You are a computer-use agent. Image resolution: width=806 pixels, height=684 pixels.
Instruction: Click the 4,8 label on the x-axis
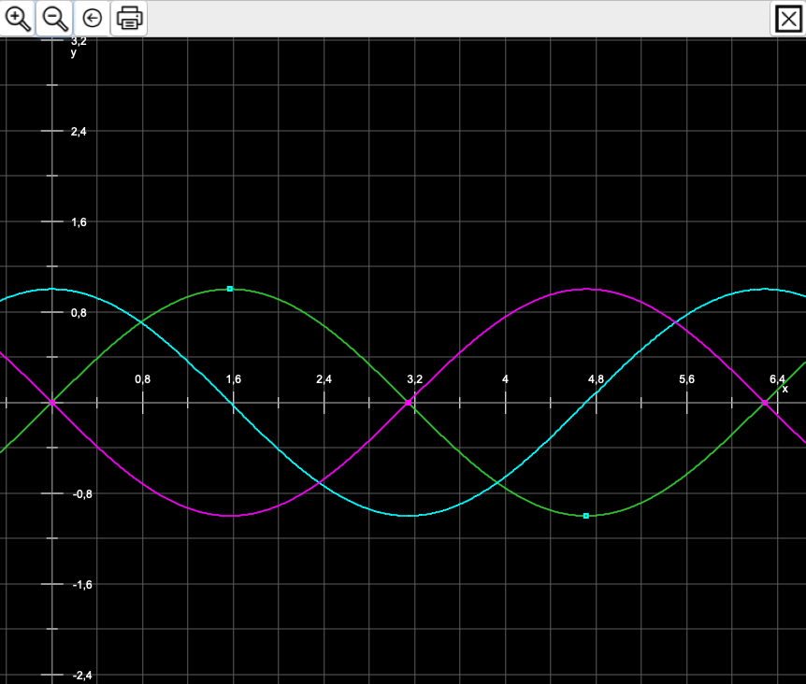[596, 379]
